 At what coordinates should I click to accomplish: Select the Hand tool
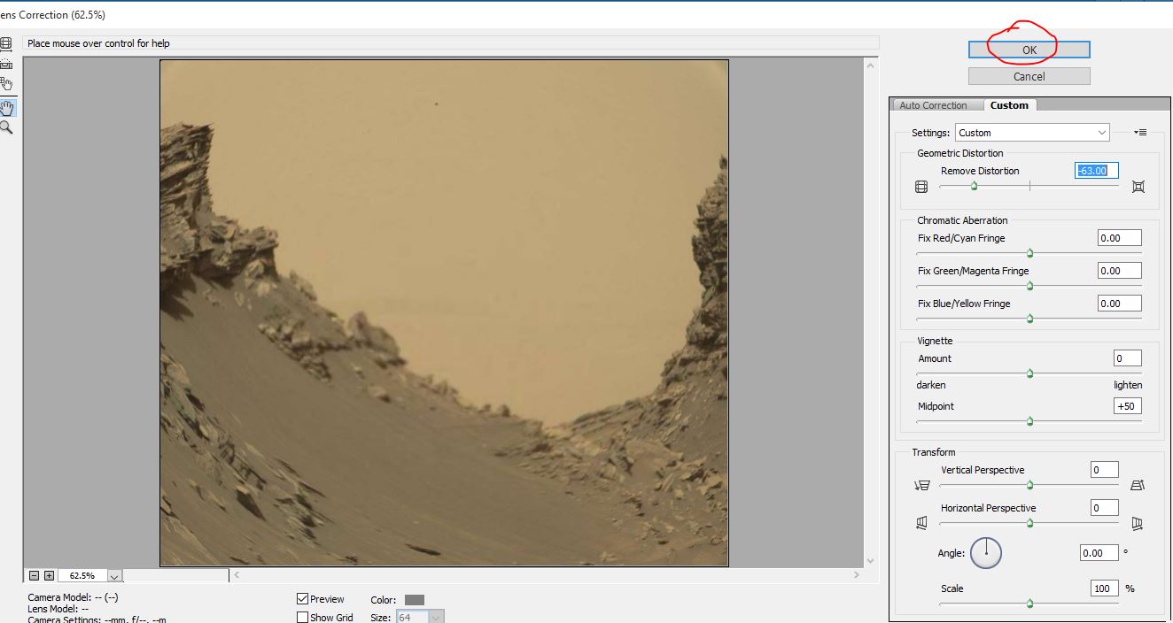click(7, 107)
